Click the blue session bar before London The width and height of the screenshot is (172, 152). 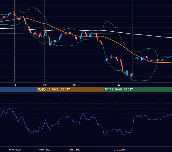pyautogui.click(x=18, y=89)
